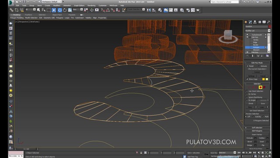Click the Extrude button
280x158 pixels.
pyautogui.click(x=250, y=138)
